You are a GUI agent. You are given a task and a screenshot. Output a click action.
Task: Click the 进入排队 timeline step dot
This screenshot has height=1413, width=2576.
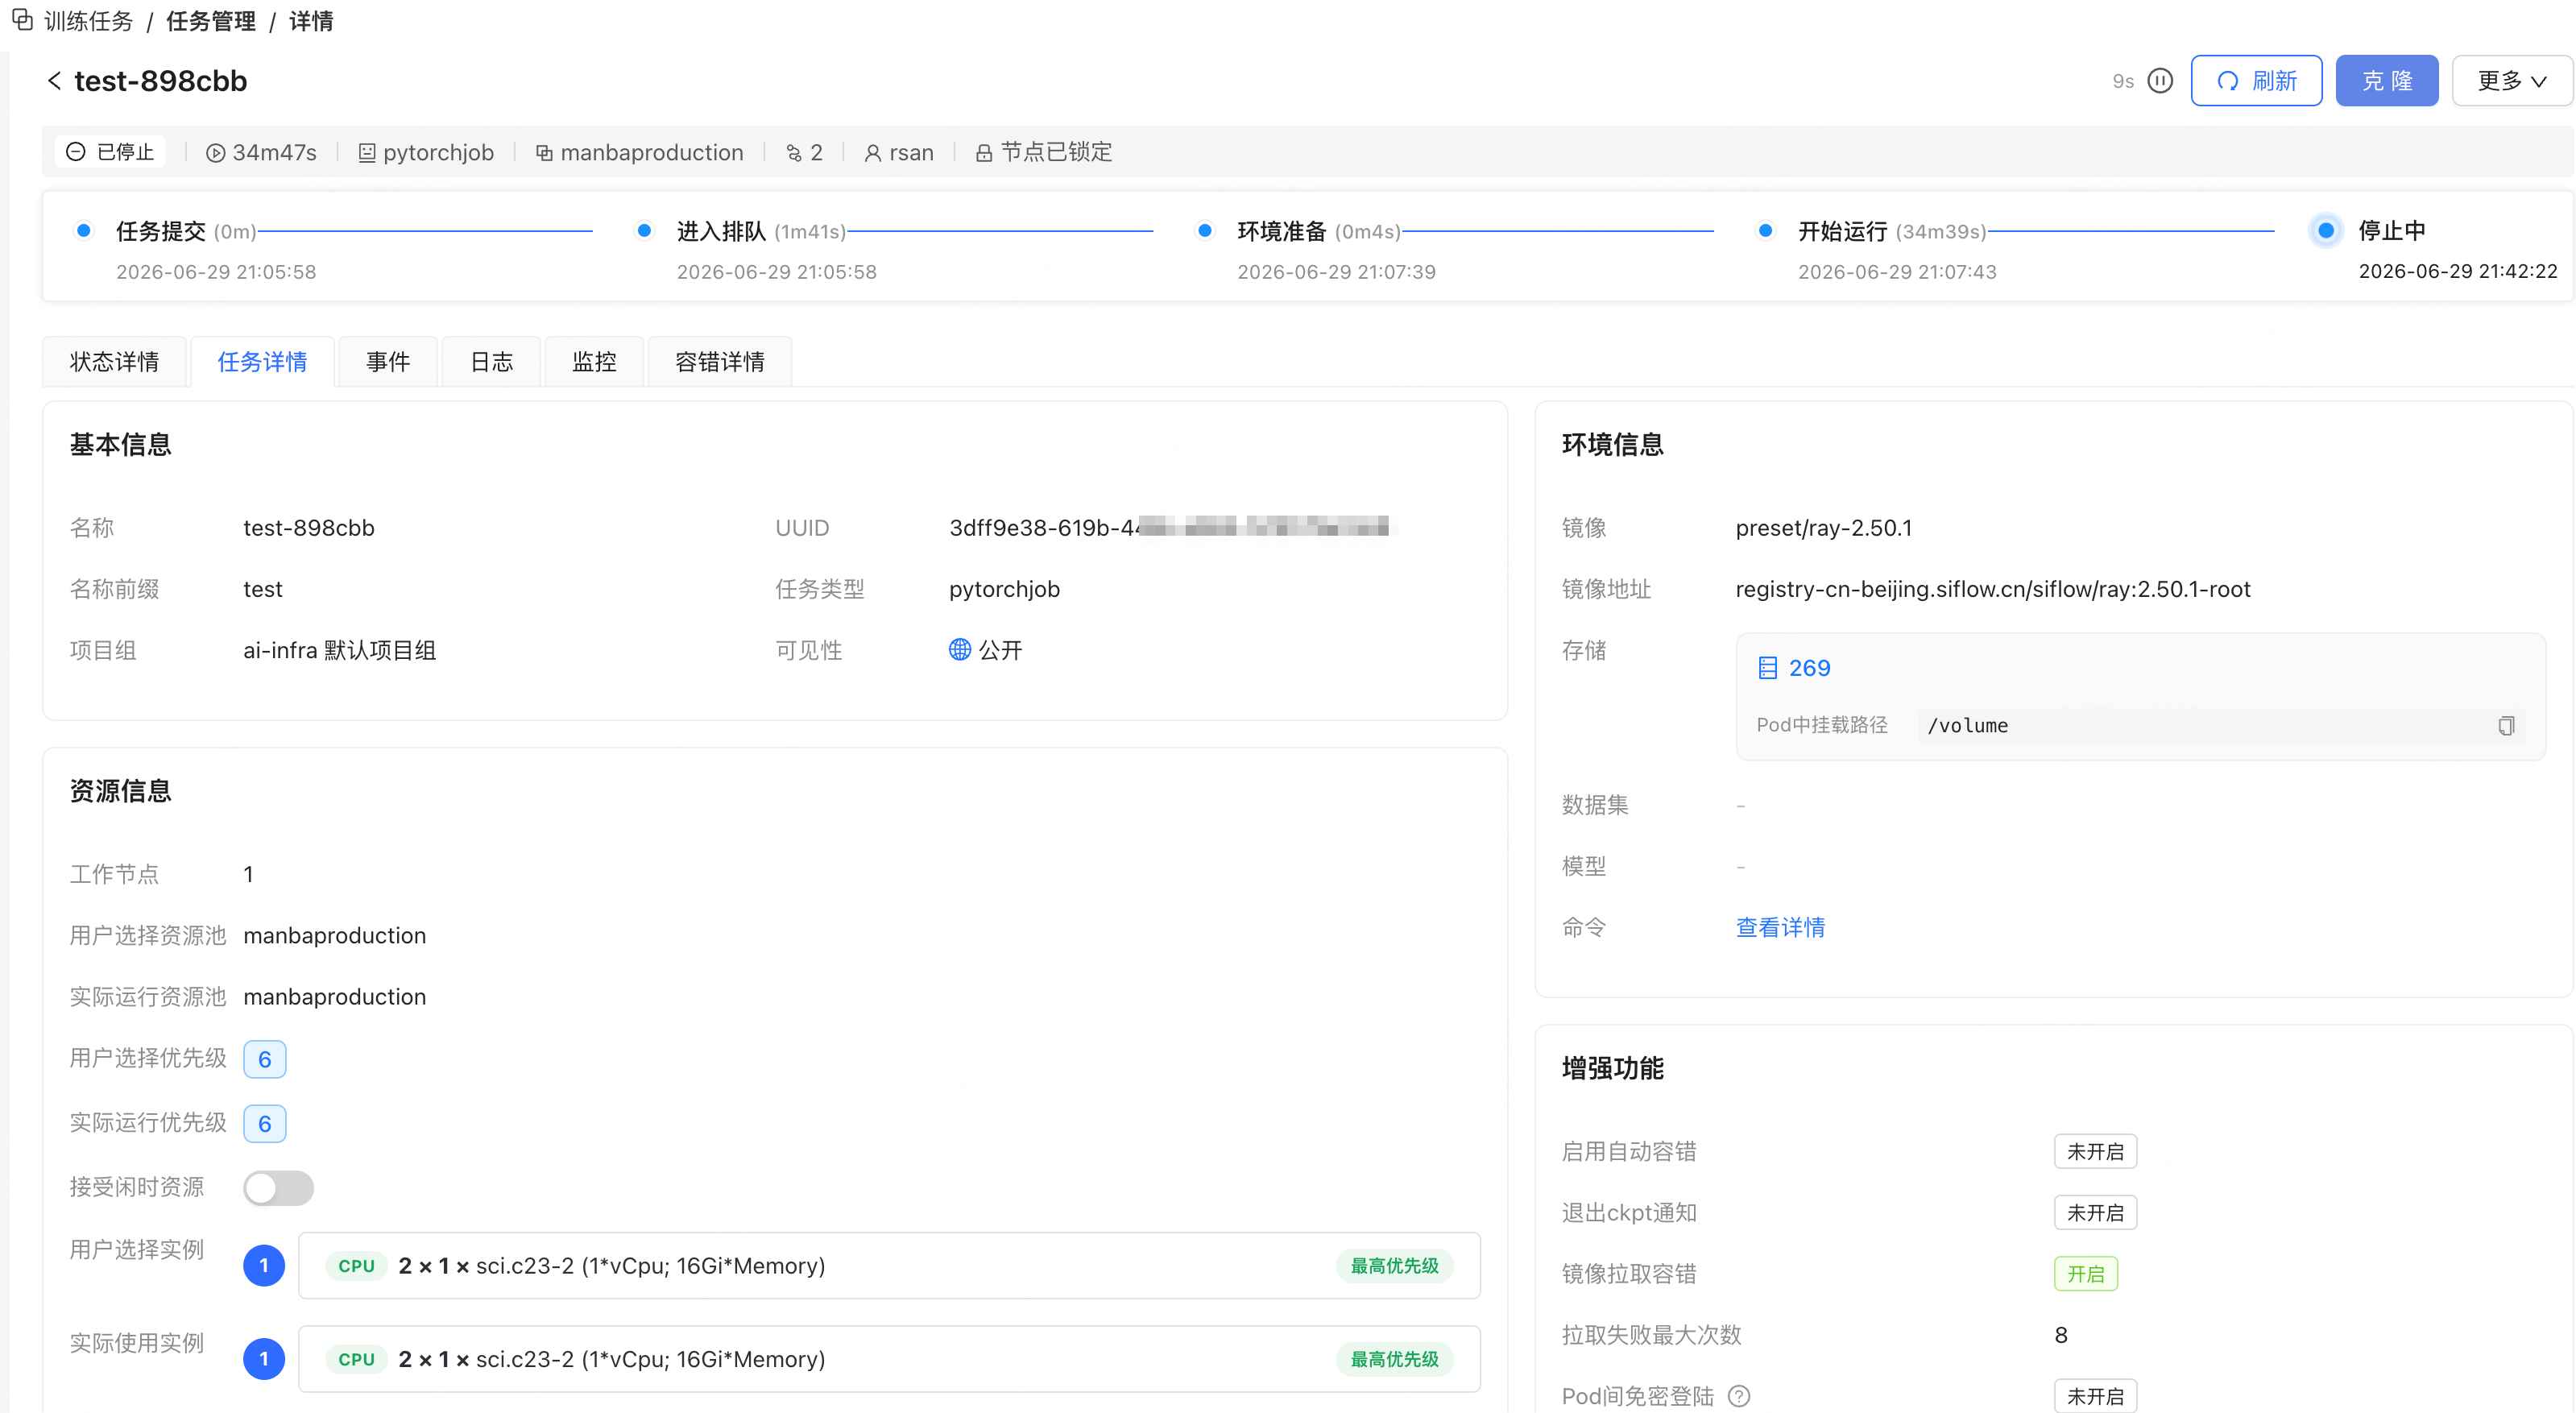point(645,231)
